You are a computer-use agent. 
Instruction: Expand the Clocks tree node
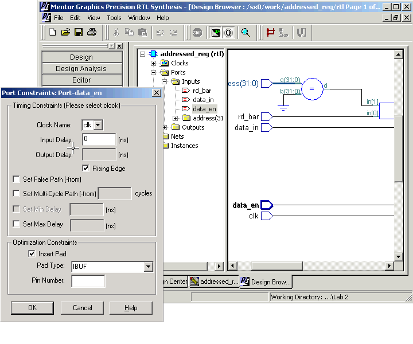tap(153, 63)
